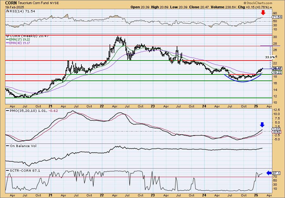Select the PMO(35,20,10) indicator label
Viewport: 285px width, 198px height.
point(34,111)
